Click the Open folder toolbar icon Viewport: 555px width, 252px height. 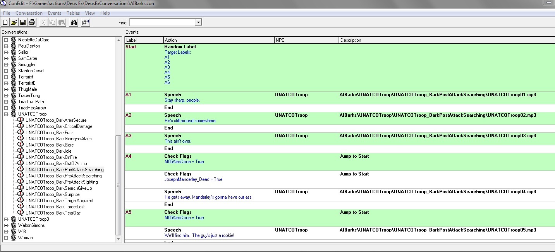coord(14,22)
